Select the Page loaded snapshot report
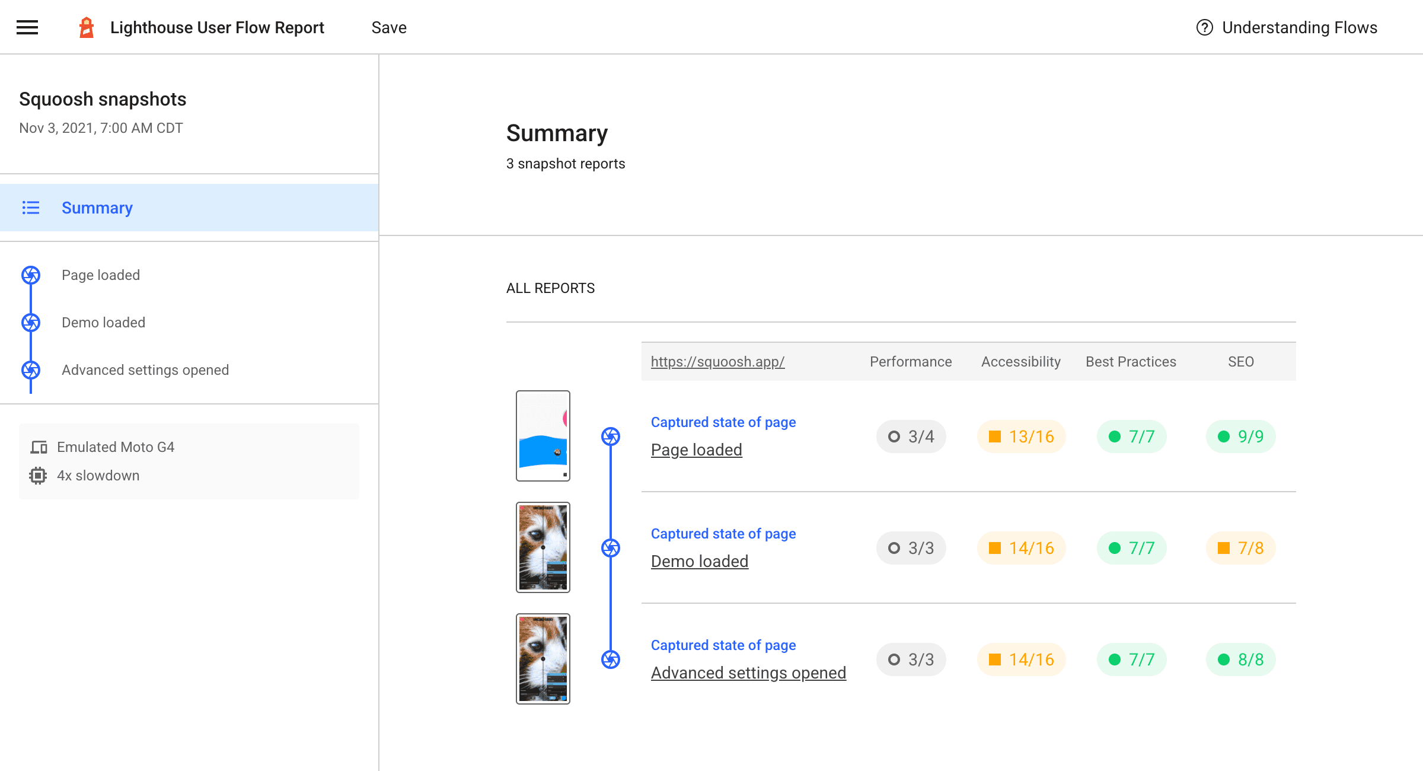This screenshot has width=1423, height=771. [x=696, y=448]
